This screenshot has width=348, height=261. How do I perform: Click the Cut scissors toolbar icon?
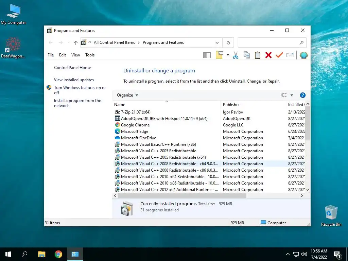(236, 55)
